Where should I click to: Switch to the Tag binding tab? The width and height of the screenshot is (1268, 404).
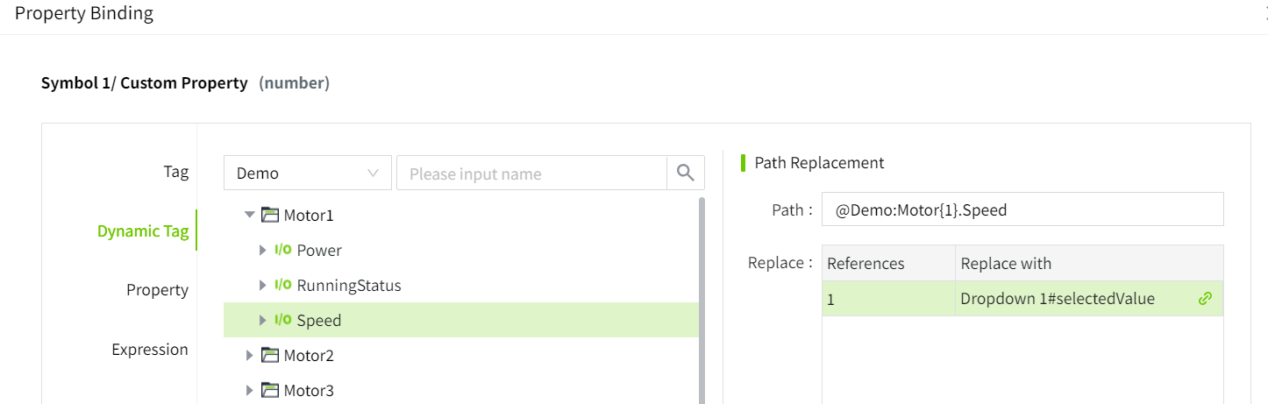(x=175, y=172)
